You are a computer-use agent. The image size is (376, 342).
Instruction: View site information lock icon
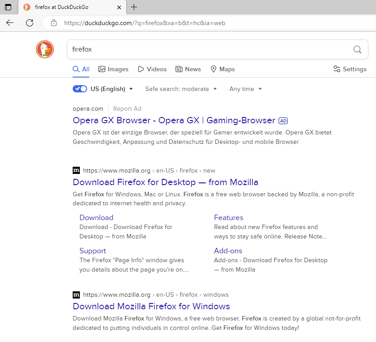(54, 23)
